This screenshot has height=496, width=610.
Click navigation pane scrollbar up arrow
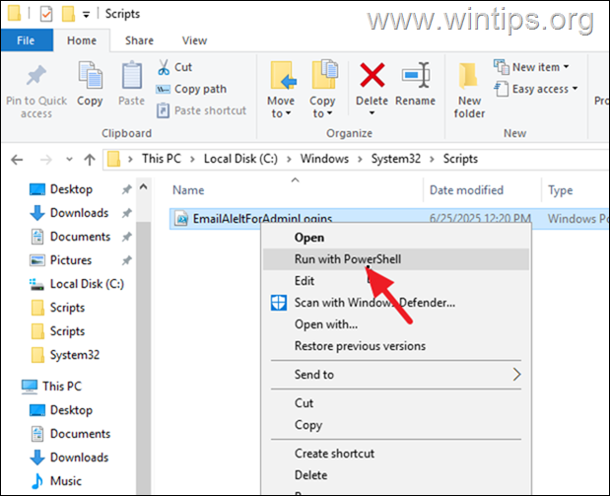tap(143, 187)
